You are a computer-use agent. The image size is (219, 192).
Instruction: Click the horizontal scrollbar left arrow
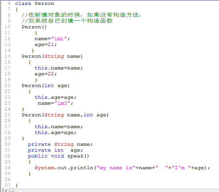[6, 190]
